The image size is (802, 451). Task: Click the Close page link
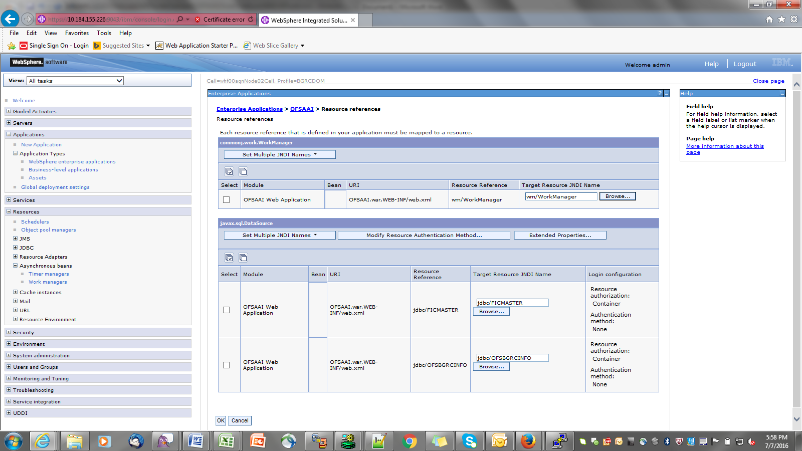[x=768, y=81]
